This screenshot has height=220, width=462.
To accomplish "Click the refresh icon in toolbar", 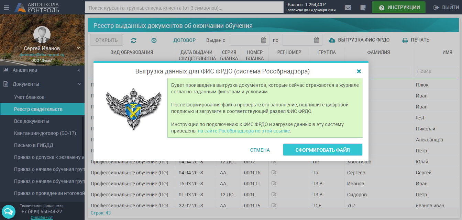I will pos(134,40).
